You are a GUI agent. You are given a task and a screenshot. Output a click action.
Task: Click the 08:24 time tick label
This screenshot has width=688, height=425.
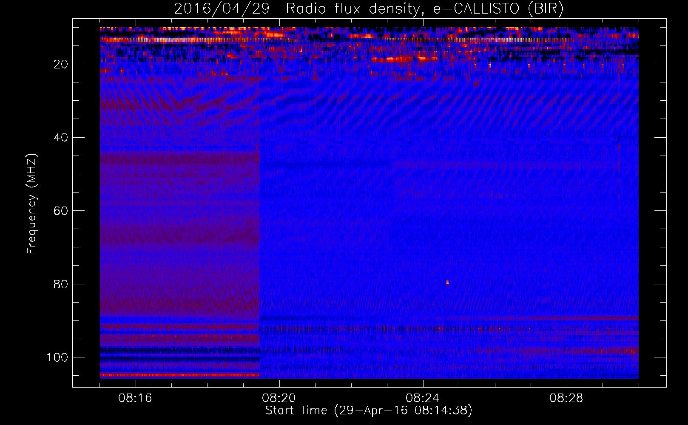click(x=423, y=398)
